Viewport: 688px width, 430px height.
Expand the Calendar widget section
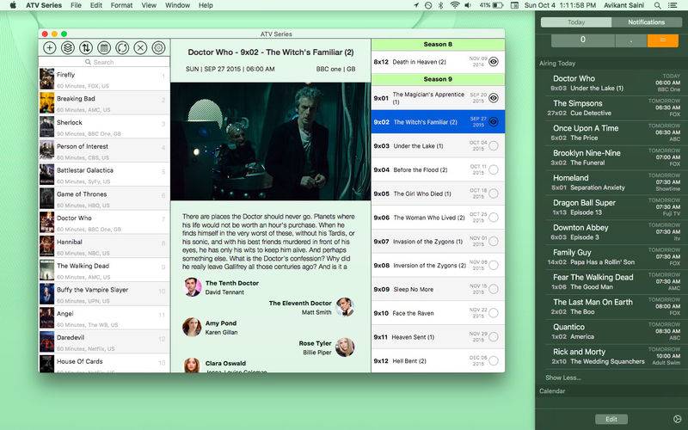pyautogui.click(x=552, y=390)
